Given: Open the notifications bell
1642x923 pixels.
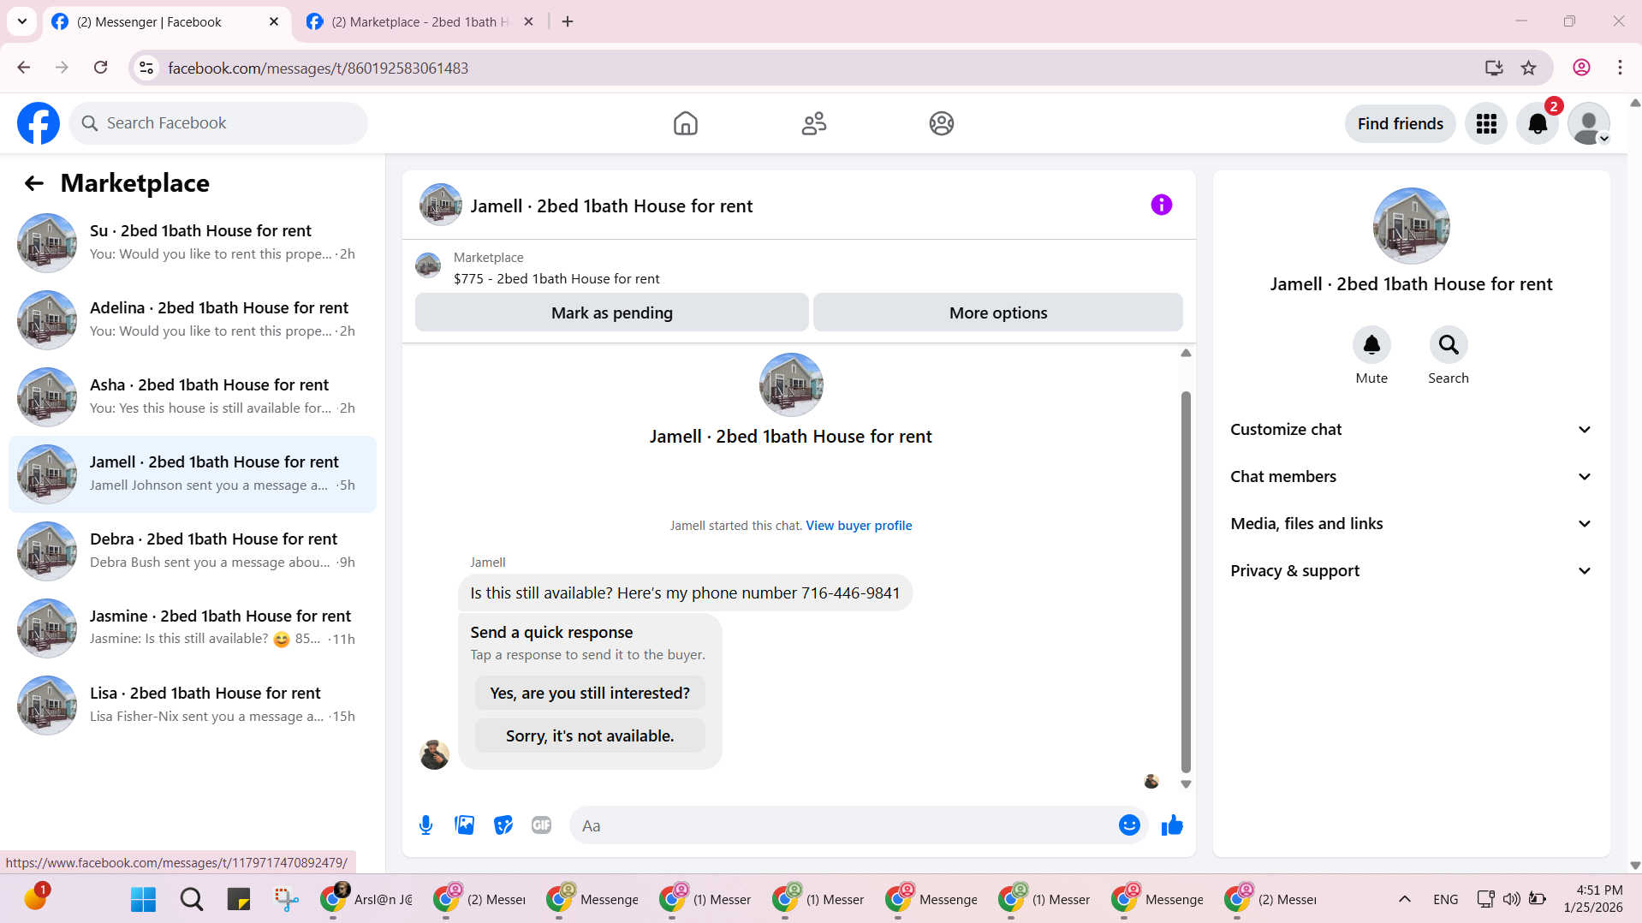Looking at the screenshot, I should pos(1538,124).
